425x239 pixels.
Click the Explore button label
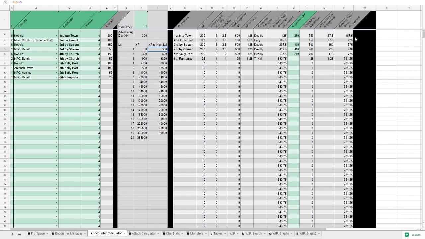[416, 235]
